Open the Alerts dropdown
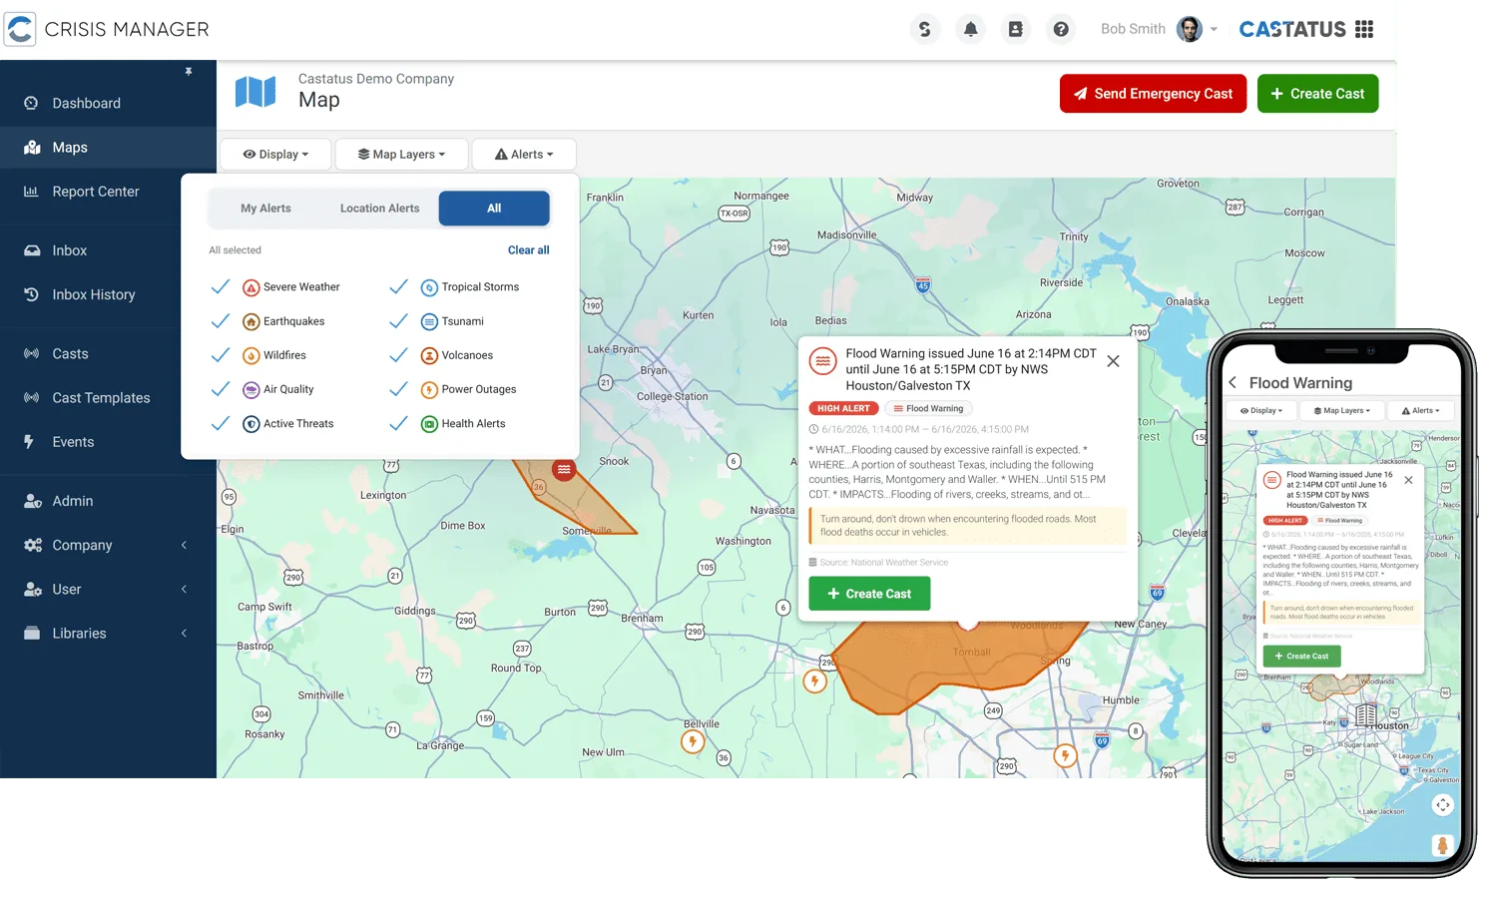This screenshot has height=898, width=1497. tap(524, 154)
